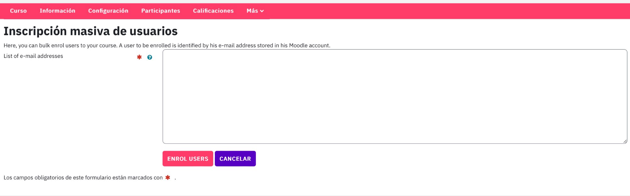Click the 'List of e-mail addresses' label
The image size is (630, 196).
pyautogui.click(x=33, y=56)
